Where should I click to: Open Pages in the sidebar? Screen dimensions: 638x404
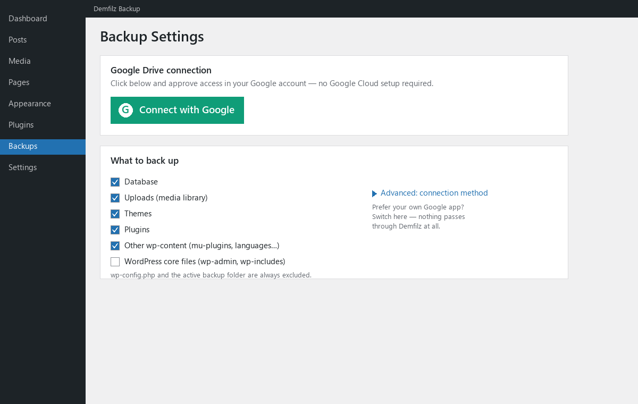[43, 82]
